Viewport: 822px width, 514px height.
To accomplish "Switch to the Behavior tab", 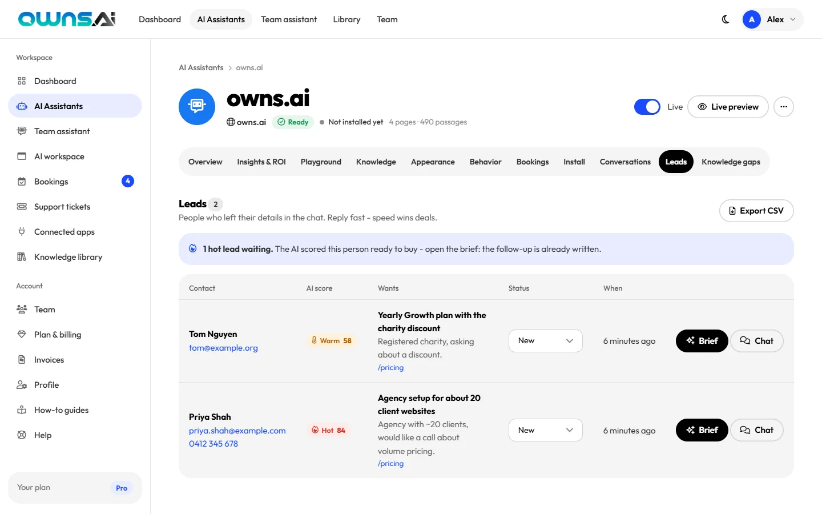I will tap(486, 162).
